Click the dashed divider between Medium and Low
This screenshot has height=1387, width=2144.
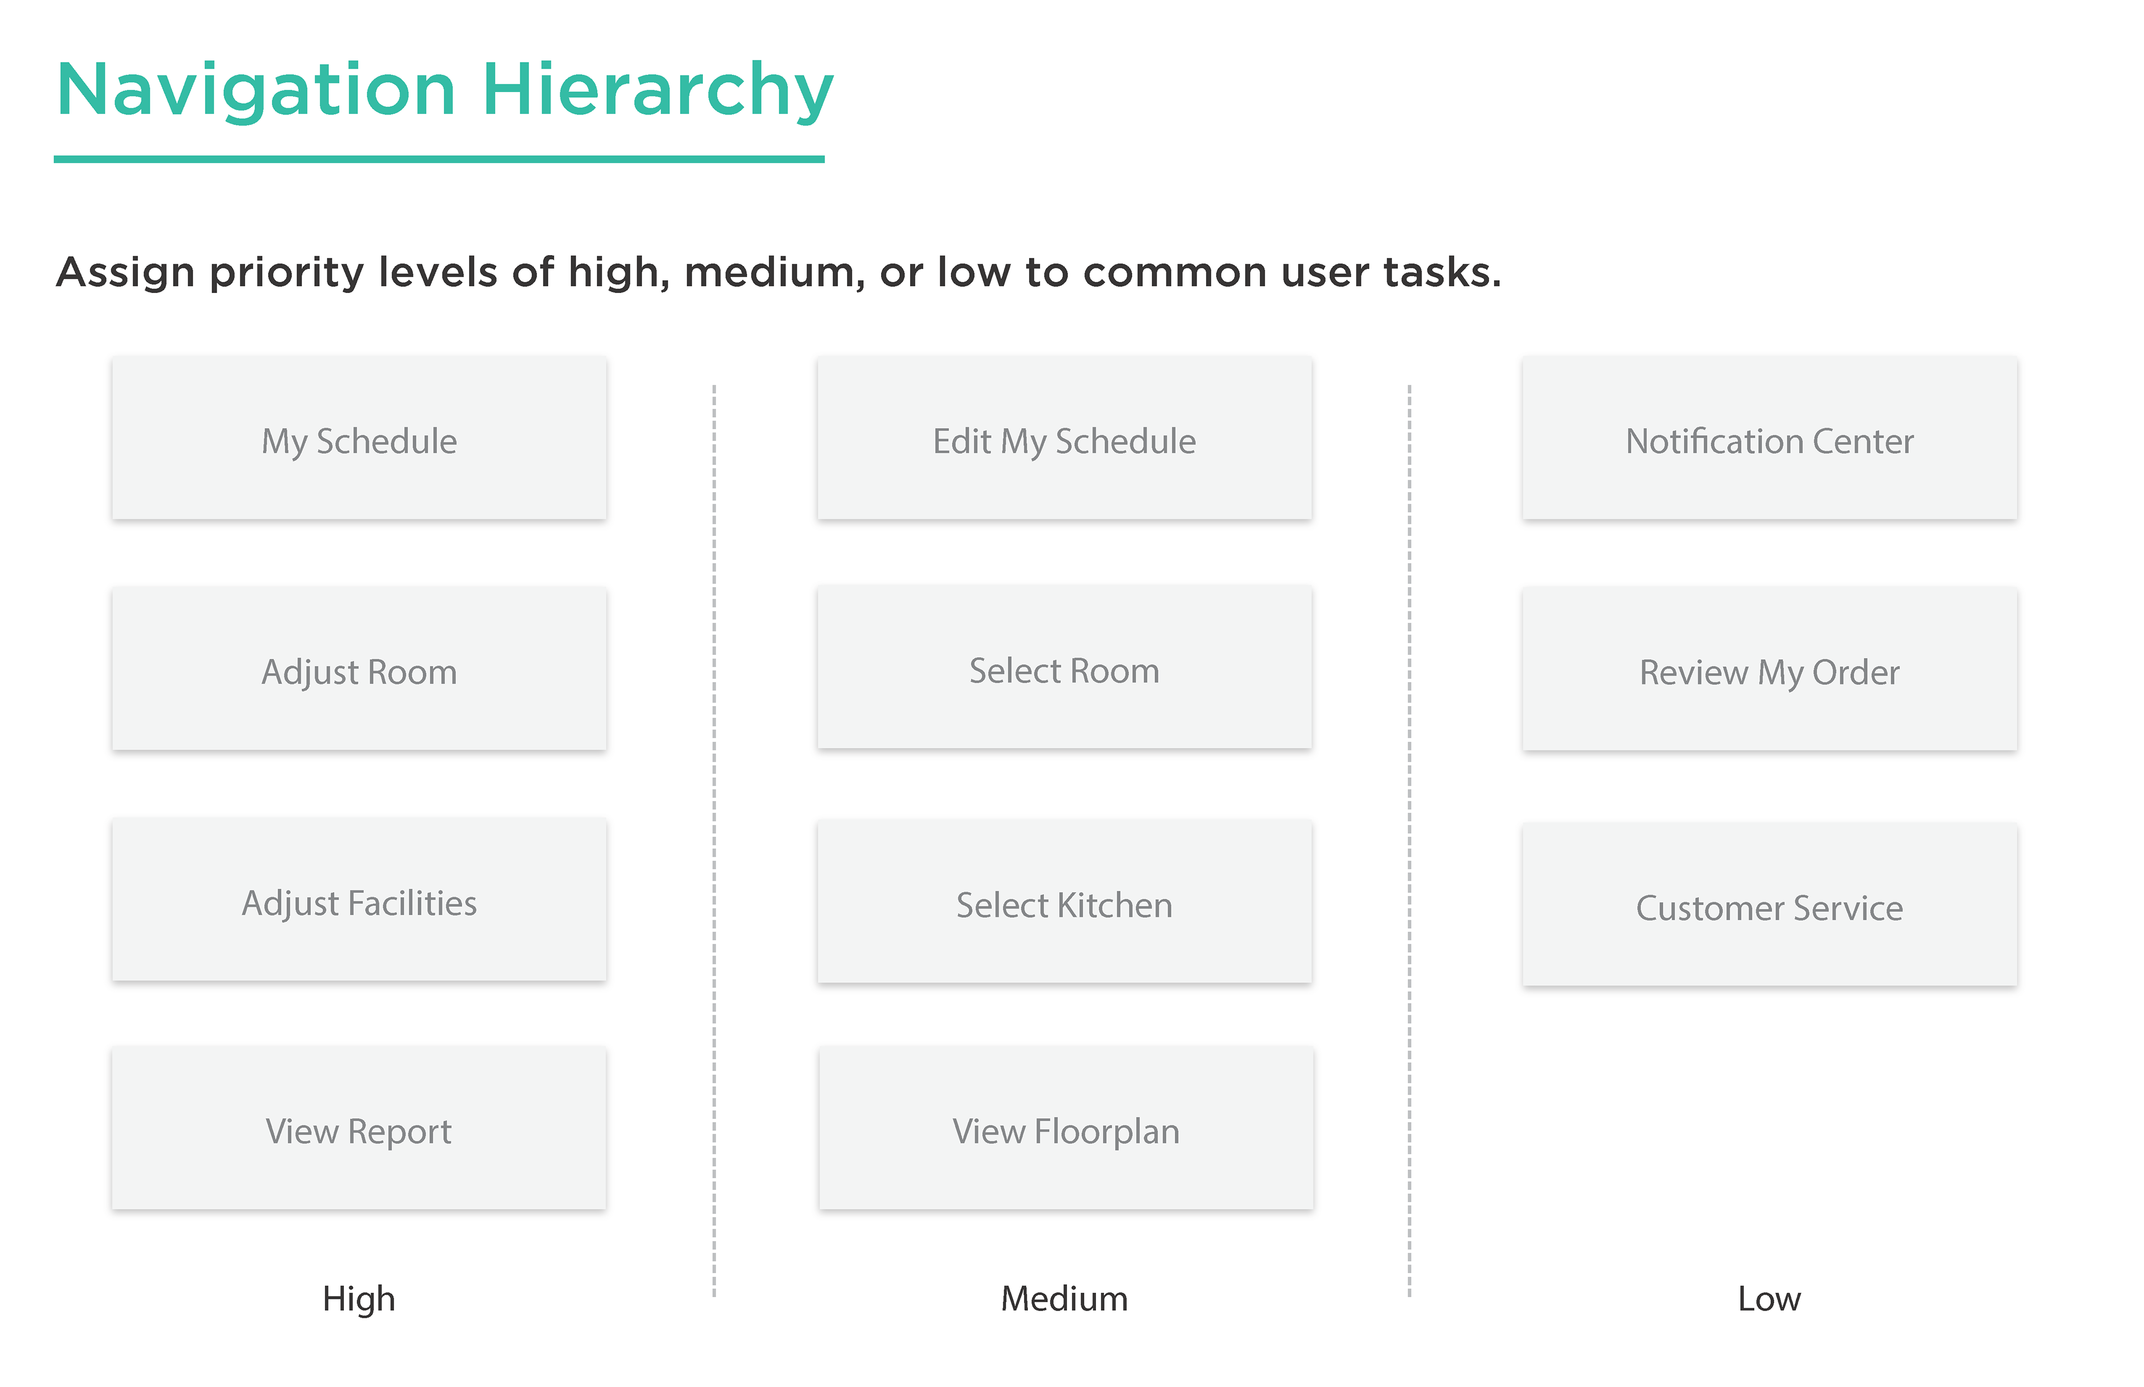pos(1409,841)
